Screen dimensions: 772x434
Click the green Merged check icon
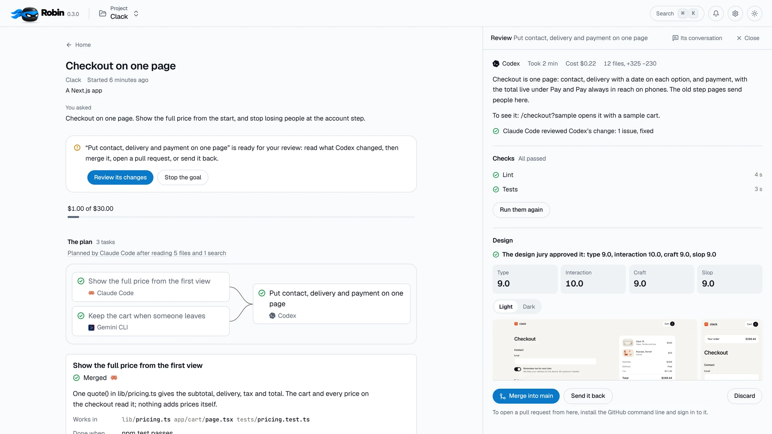[x=77, y=378]
